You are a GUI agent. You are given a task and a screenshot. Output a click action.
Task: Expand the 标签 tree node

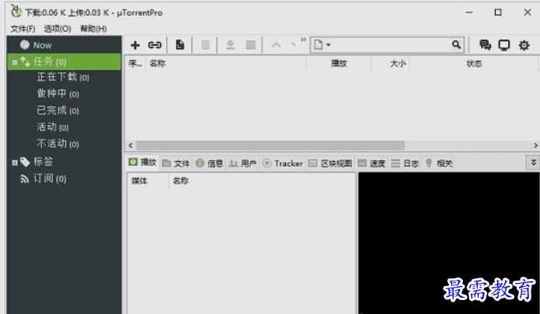15,162
